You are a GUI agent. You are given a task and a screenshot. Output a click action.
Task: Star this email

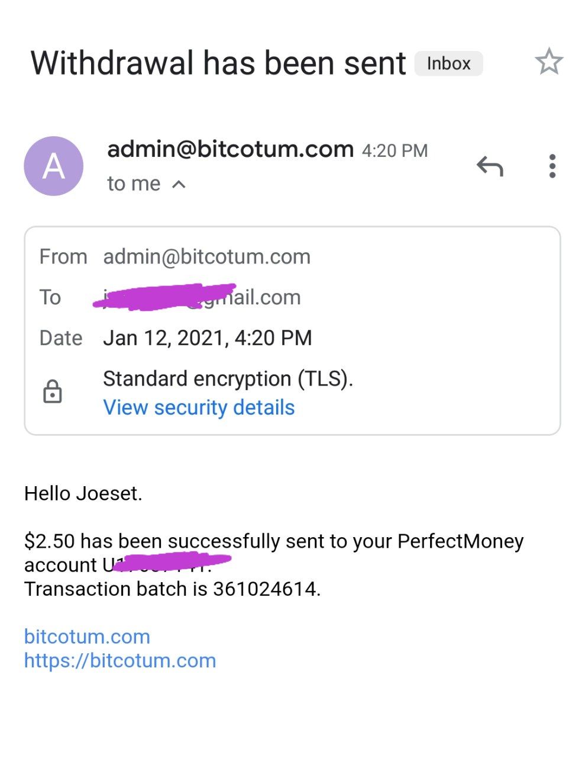[x=548, y=62]
